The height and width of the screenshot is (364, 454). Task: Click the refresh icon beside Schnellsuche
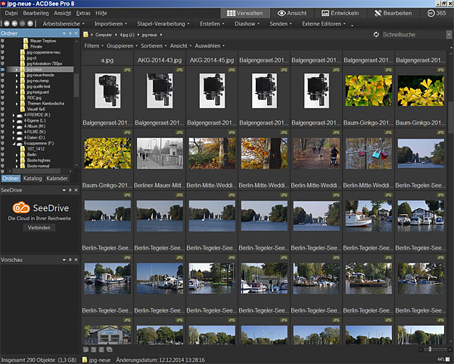pyautogui.click(x=376, y=35)
